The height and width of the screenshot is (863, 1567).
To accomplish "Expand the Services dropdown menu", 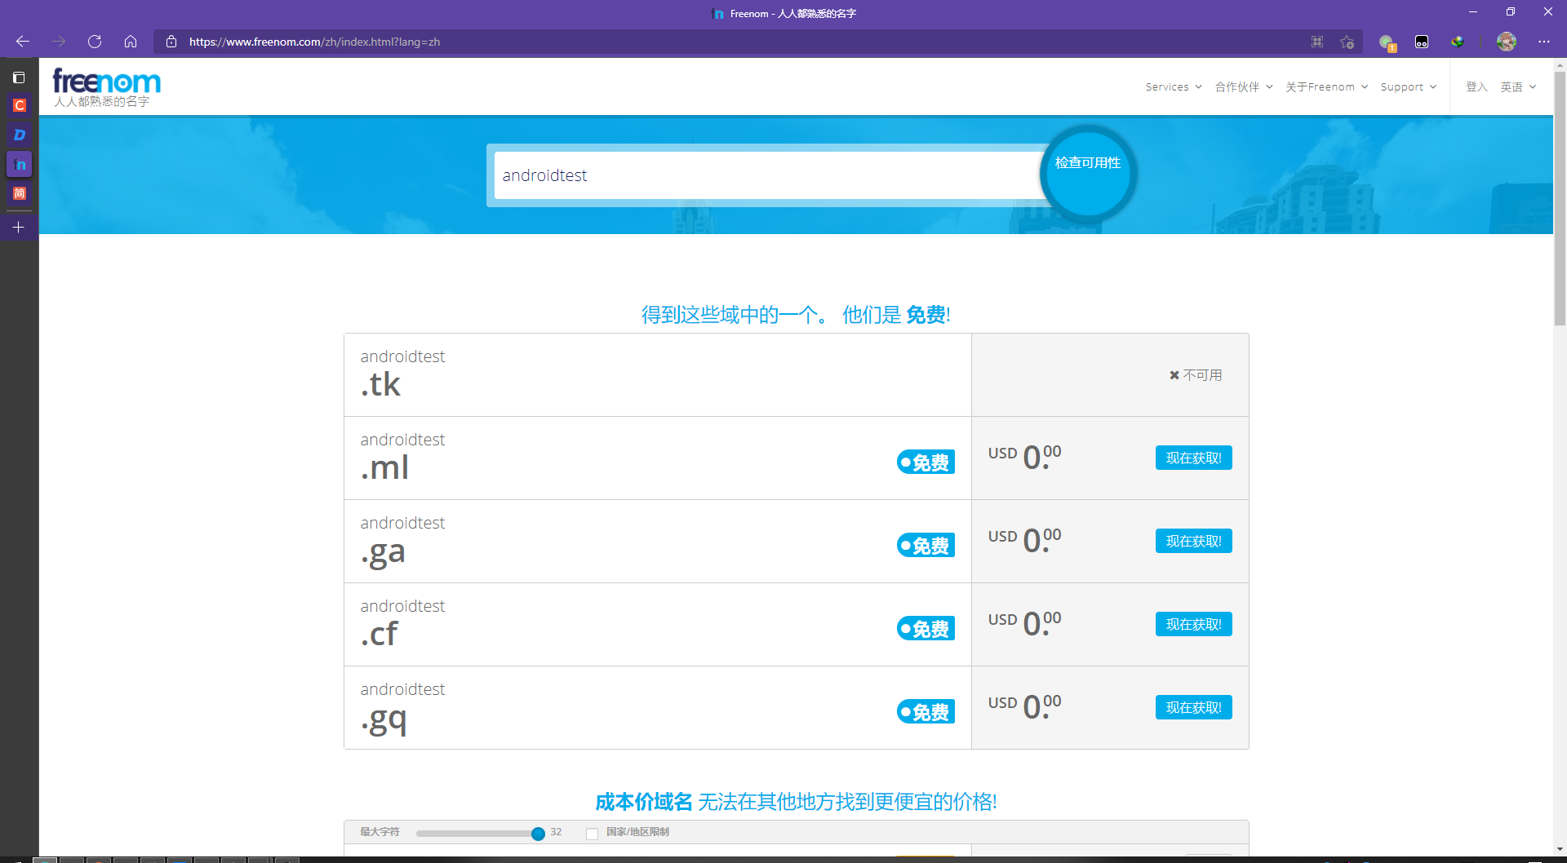I will pyautogui.click(x=1173, y=87).
